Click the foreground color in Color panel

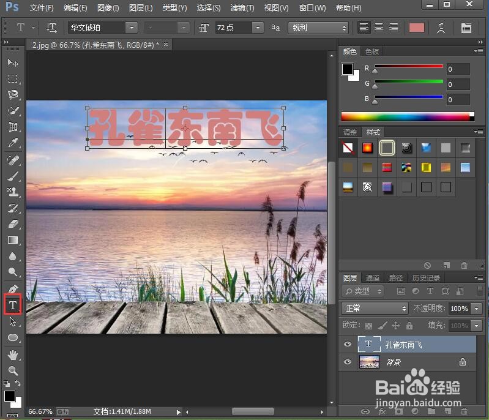[348, 69]
